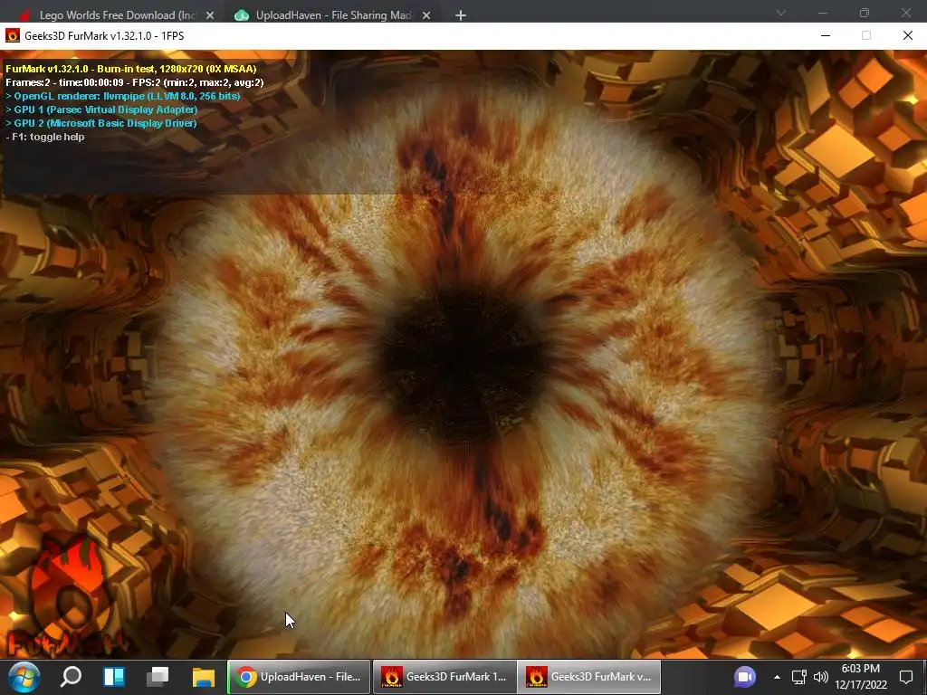Open Chrome tab search dropdown arrow
927x695 pixels.
click(x=781, y=13)
